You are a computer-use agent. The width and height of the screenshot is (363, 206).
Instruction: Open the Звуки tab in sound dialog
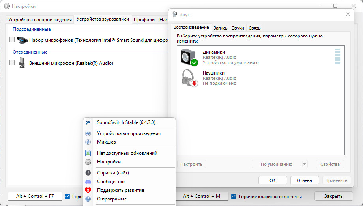click(238, 28)
